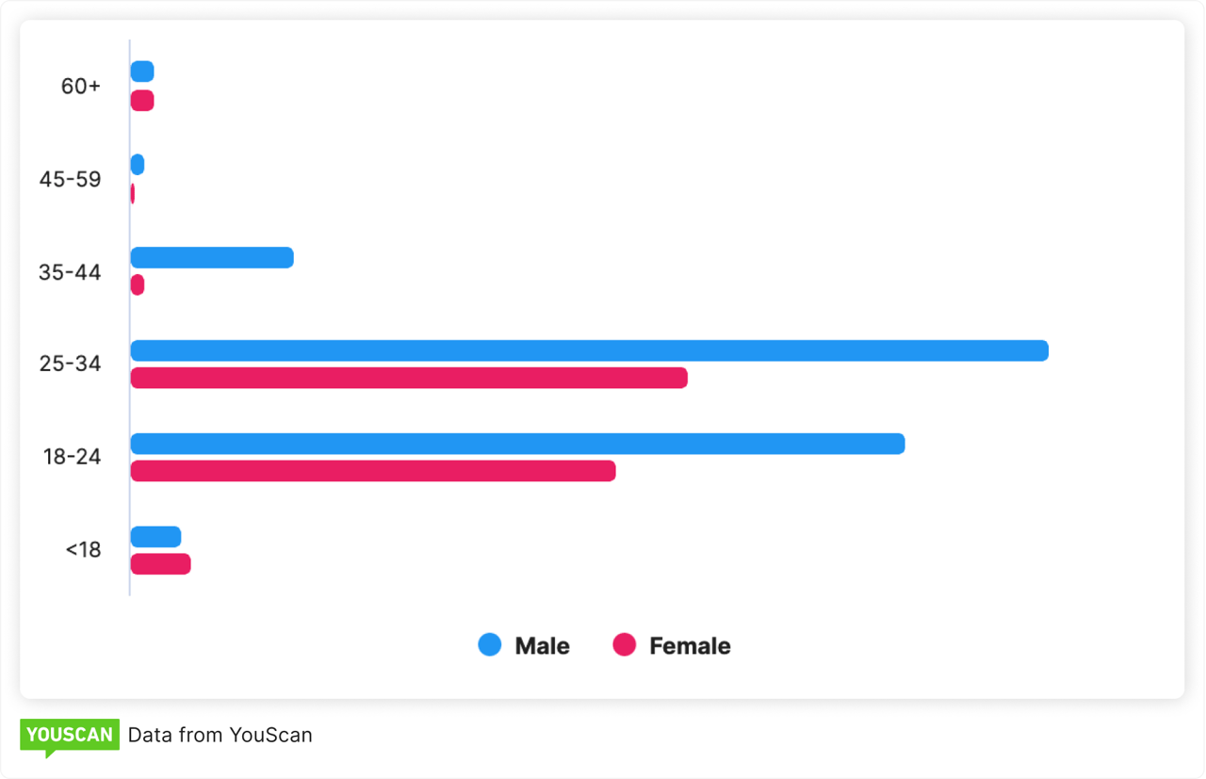Select the blue Male bar for 35-44
This screenshot has width=1206, height=779.
pyautogui.click(x=212, y=257)
